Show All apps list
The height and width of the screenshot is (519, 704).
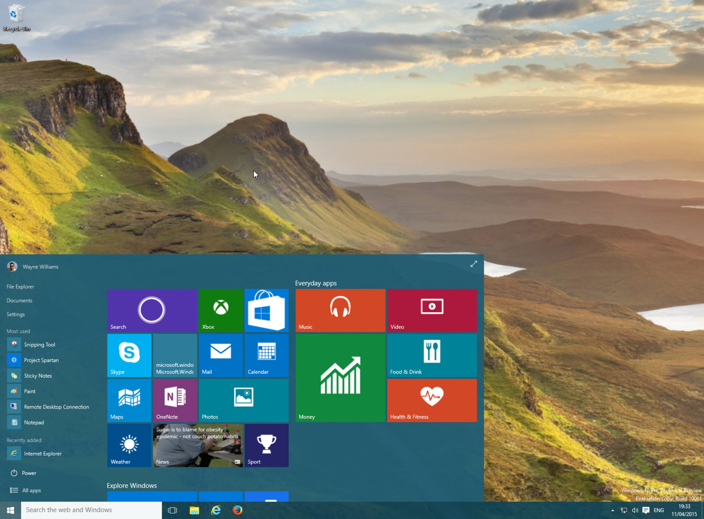(x=26, y=490)
